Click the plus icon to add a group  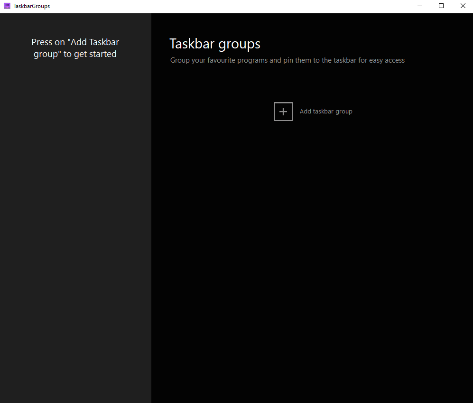click(x=283, y=112)
